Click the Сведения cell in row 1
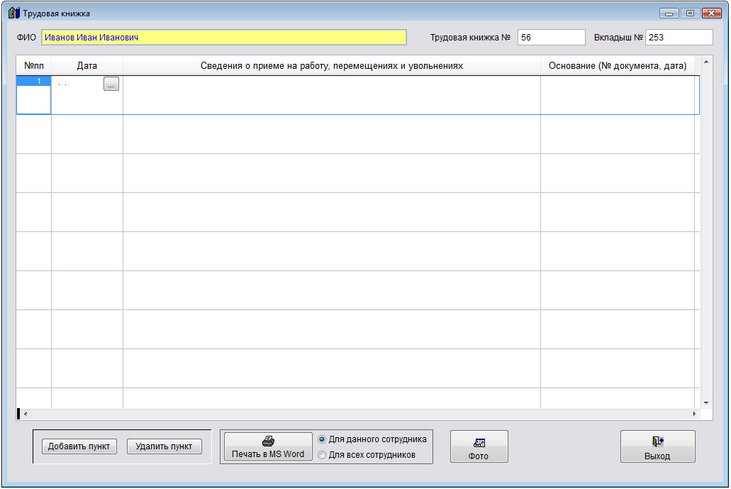The width and height of the screenshot is (731, 489). point(332,95)
